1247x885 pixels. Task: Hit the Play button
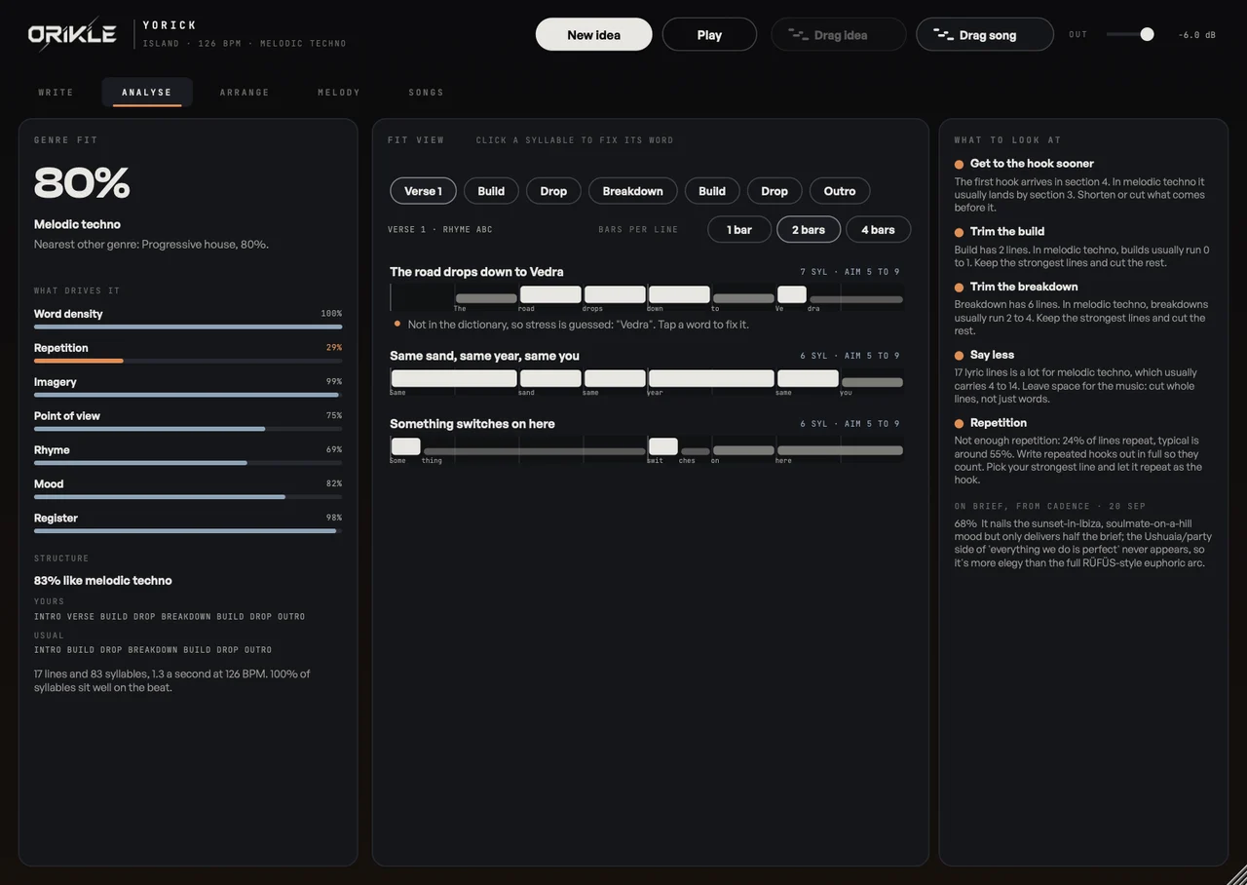click(x=709, y=34)
